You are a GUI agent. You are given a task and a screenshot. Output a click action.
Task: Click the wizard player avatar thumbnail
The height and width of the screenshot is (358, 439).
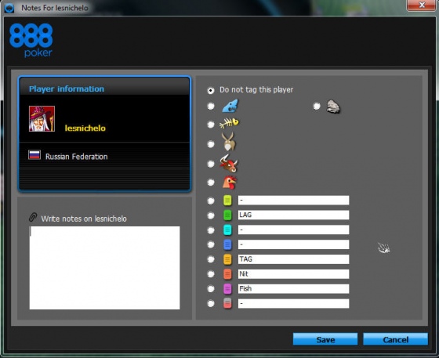click(42, 118)
